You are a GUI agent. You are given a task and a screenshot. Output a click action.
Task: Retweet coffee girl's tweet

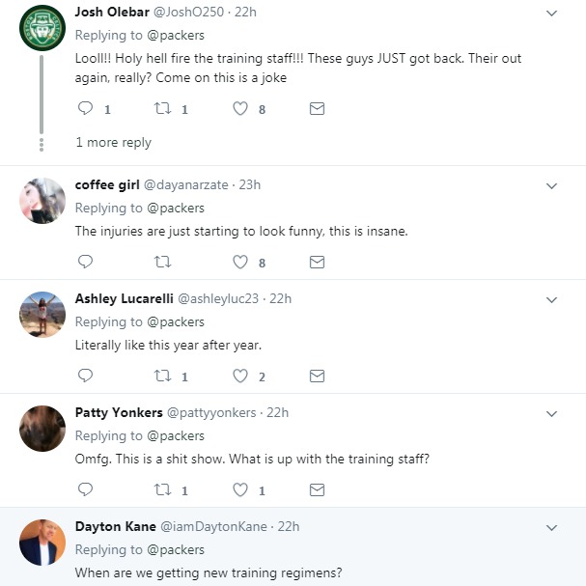(163, 262)
